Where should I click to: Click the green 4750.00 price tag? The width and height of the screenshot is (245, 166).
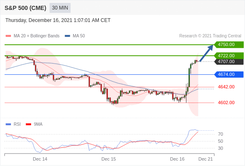(229, 44)
